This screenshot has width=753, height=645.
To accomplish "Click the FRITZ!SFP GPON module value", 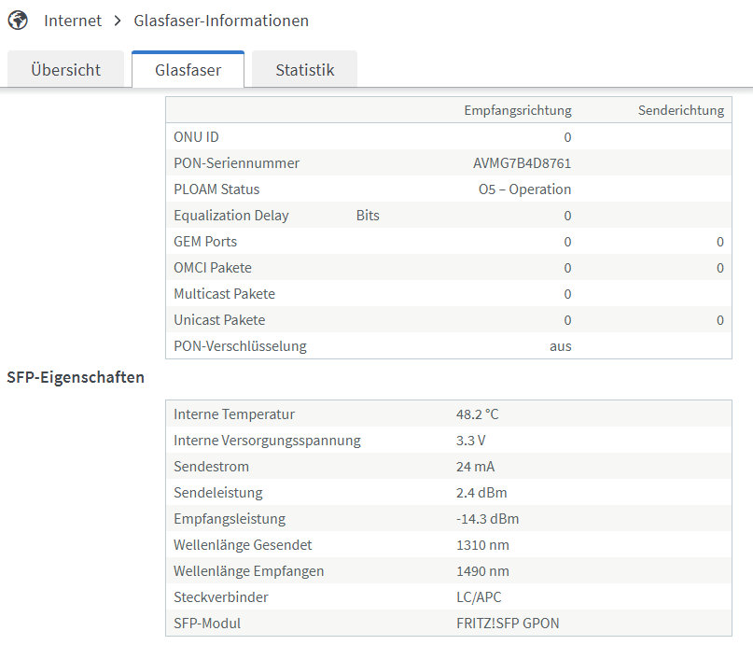I will click(508, 624).
